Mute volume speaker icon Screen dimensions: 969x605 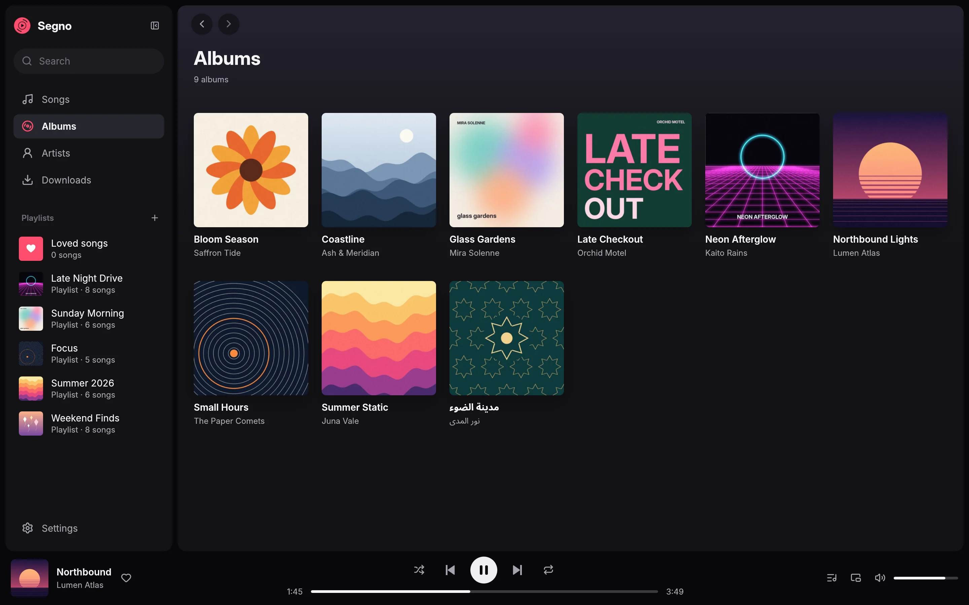coord(880,578)
